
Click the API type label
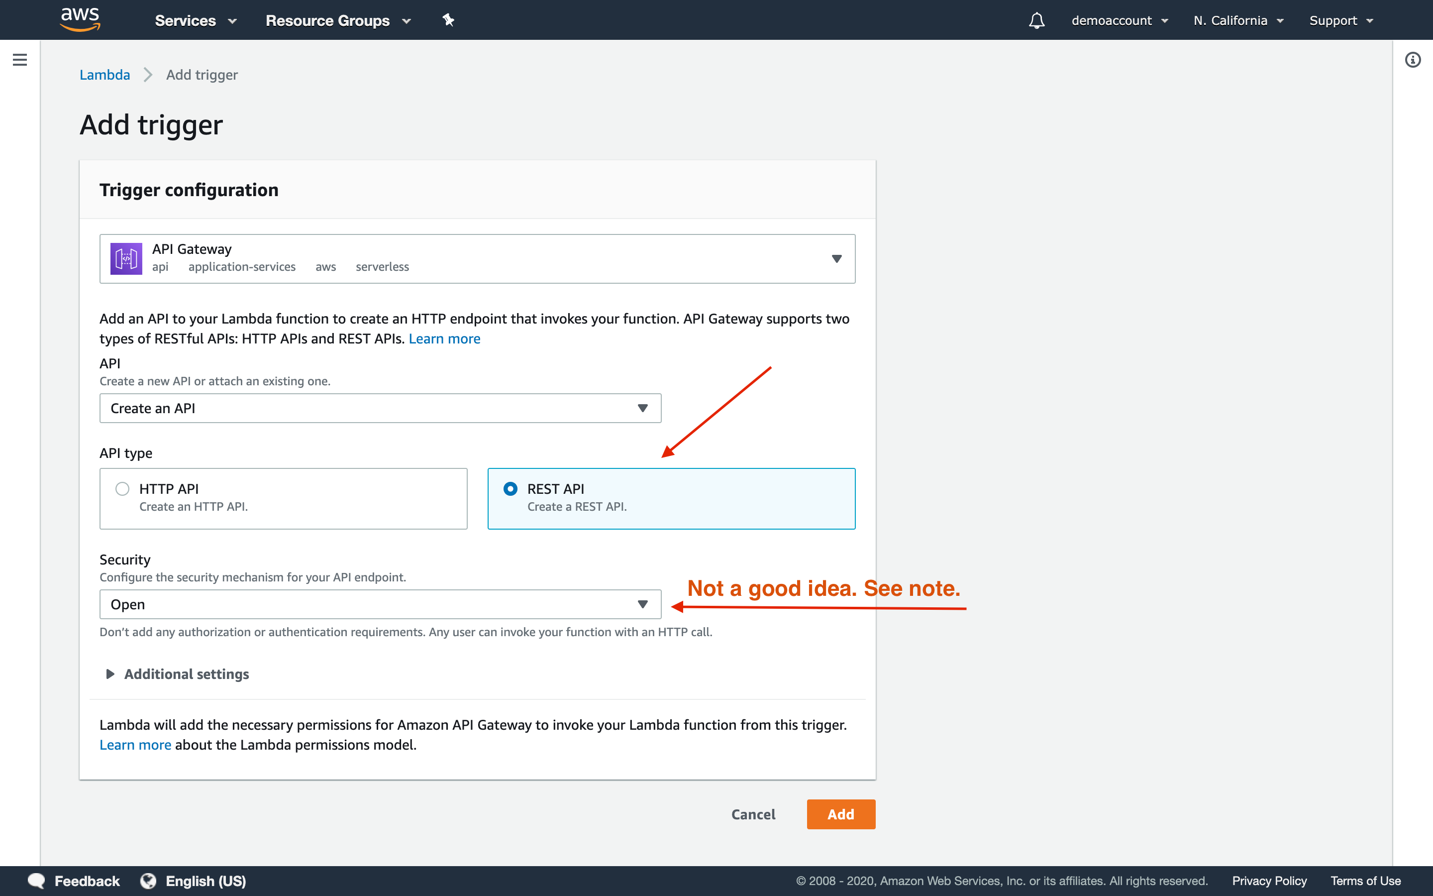126,453
